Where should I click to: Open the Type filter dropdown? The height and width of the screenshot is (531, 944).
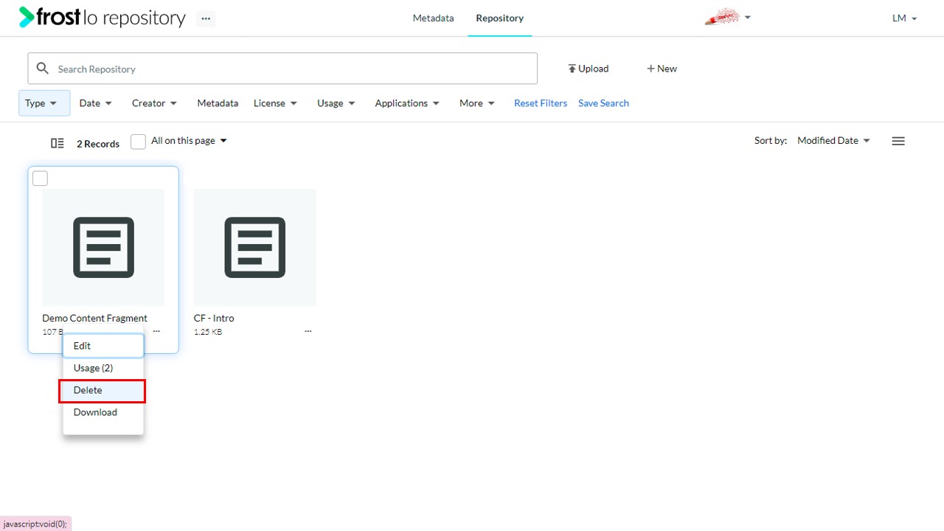(x=44, y=103)
